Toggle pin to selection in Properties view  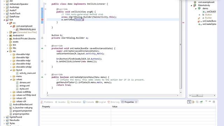coord(201,102)
